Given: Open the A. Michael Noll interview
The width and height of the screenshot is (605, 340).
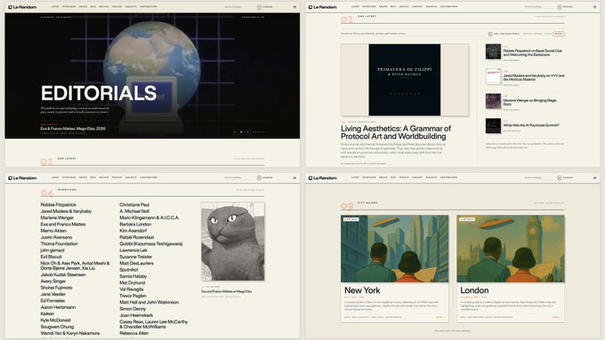Looking at the screenshot, I should click(x=134, y=211).
